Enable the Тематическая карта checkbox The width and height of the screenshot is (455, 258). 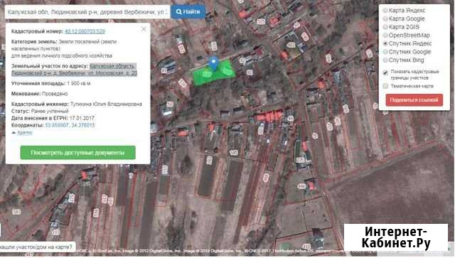[385, 86]
